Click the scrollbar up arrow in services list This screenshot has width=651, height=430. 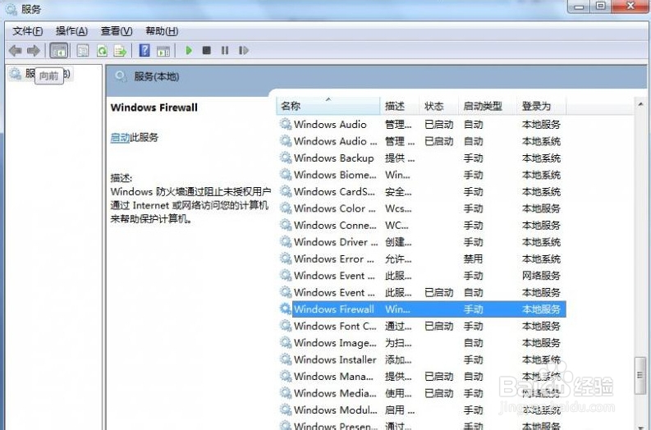(x=640, y=105)
